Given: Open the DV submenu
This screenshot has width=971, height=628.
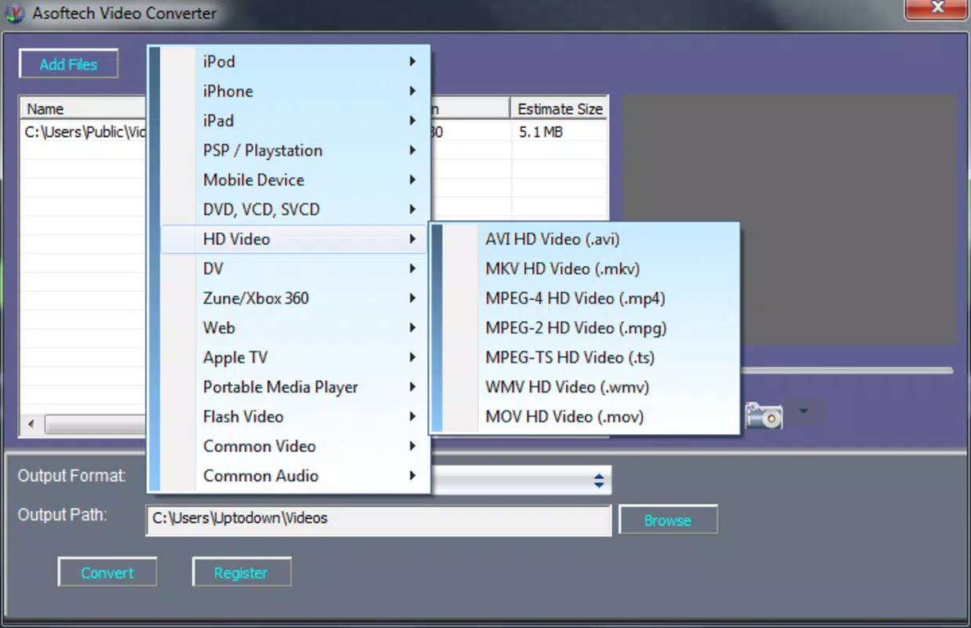Looking at the screenshot, I should click(x=294, y=268).
